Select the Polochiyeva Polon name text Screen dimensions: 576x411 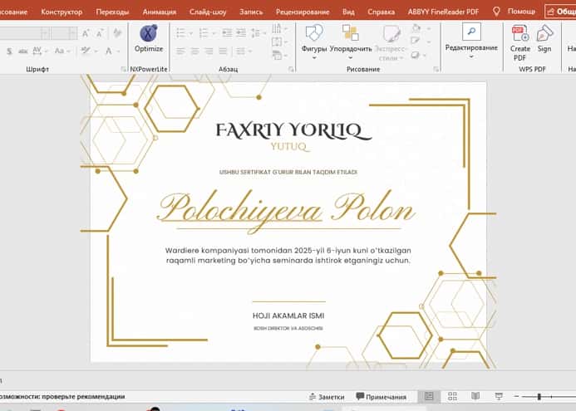click(x=287, y=210)
